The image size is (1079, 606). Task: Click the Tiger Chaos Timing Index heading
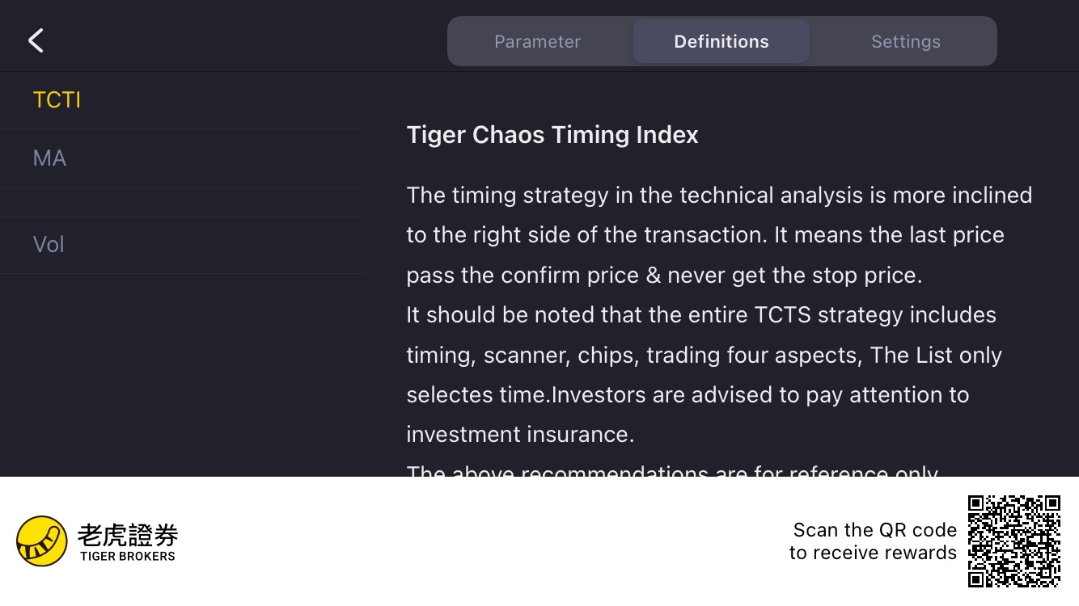[x=552, y=135]
